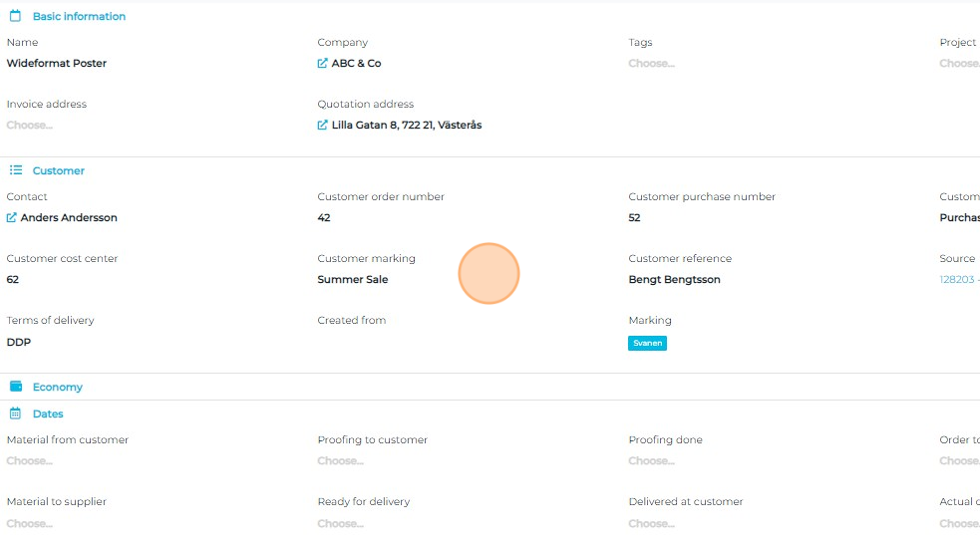Choose an Invoice address
980x547 pixels.
tap(30, 126)
